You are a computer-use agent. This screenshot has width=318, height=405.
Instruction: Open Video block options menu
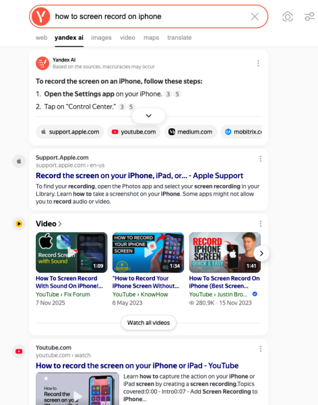pyautogui.click(x=261, y=223)
